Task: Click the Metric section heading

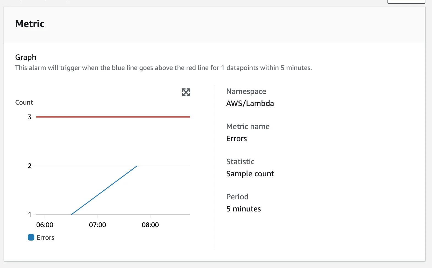Action: 30,24
